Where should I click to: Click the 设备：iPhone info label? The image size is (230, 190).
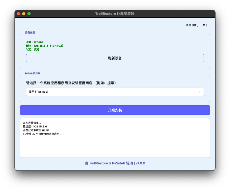coord(35,42)
